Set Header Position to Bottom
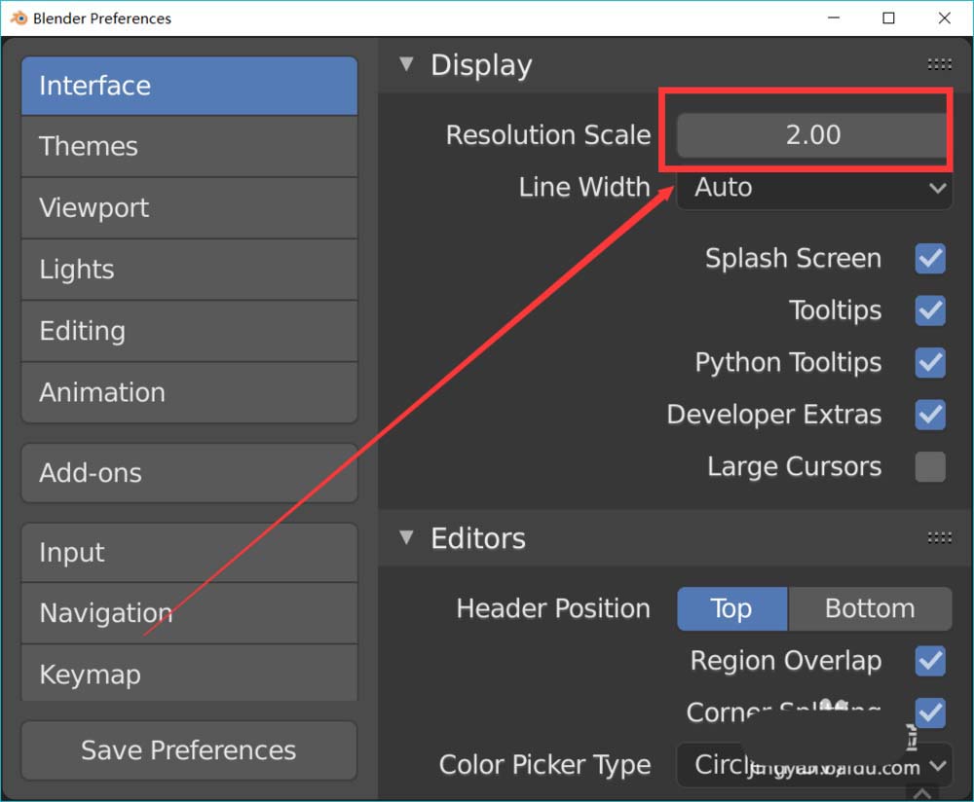The height and width of the screenshot is (802, 974). point(869,609)
